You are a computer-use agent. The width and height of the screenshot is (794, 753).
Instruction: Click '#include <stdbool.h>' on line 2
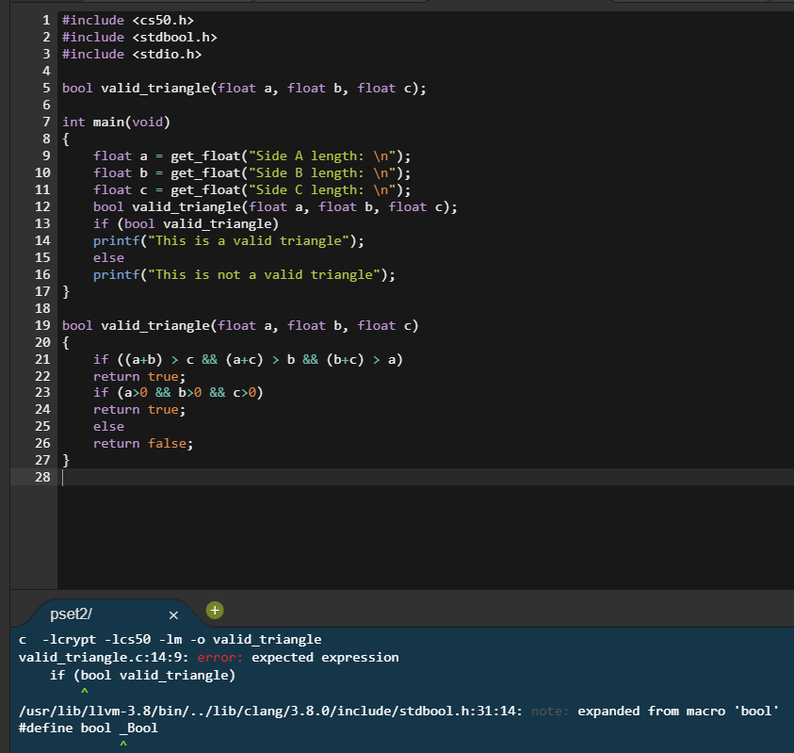(x=139, y=37)
